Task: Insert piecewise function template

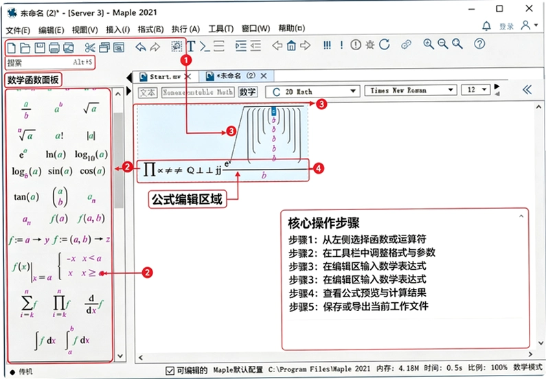Action: (x=81, y=266)
